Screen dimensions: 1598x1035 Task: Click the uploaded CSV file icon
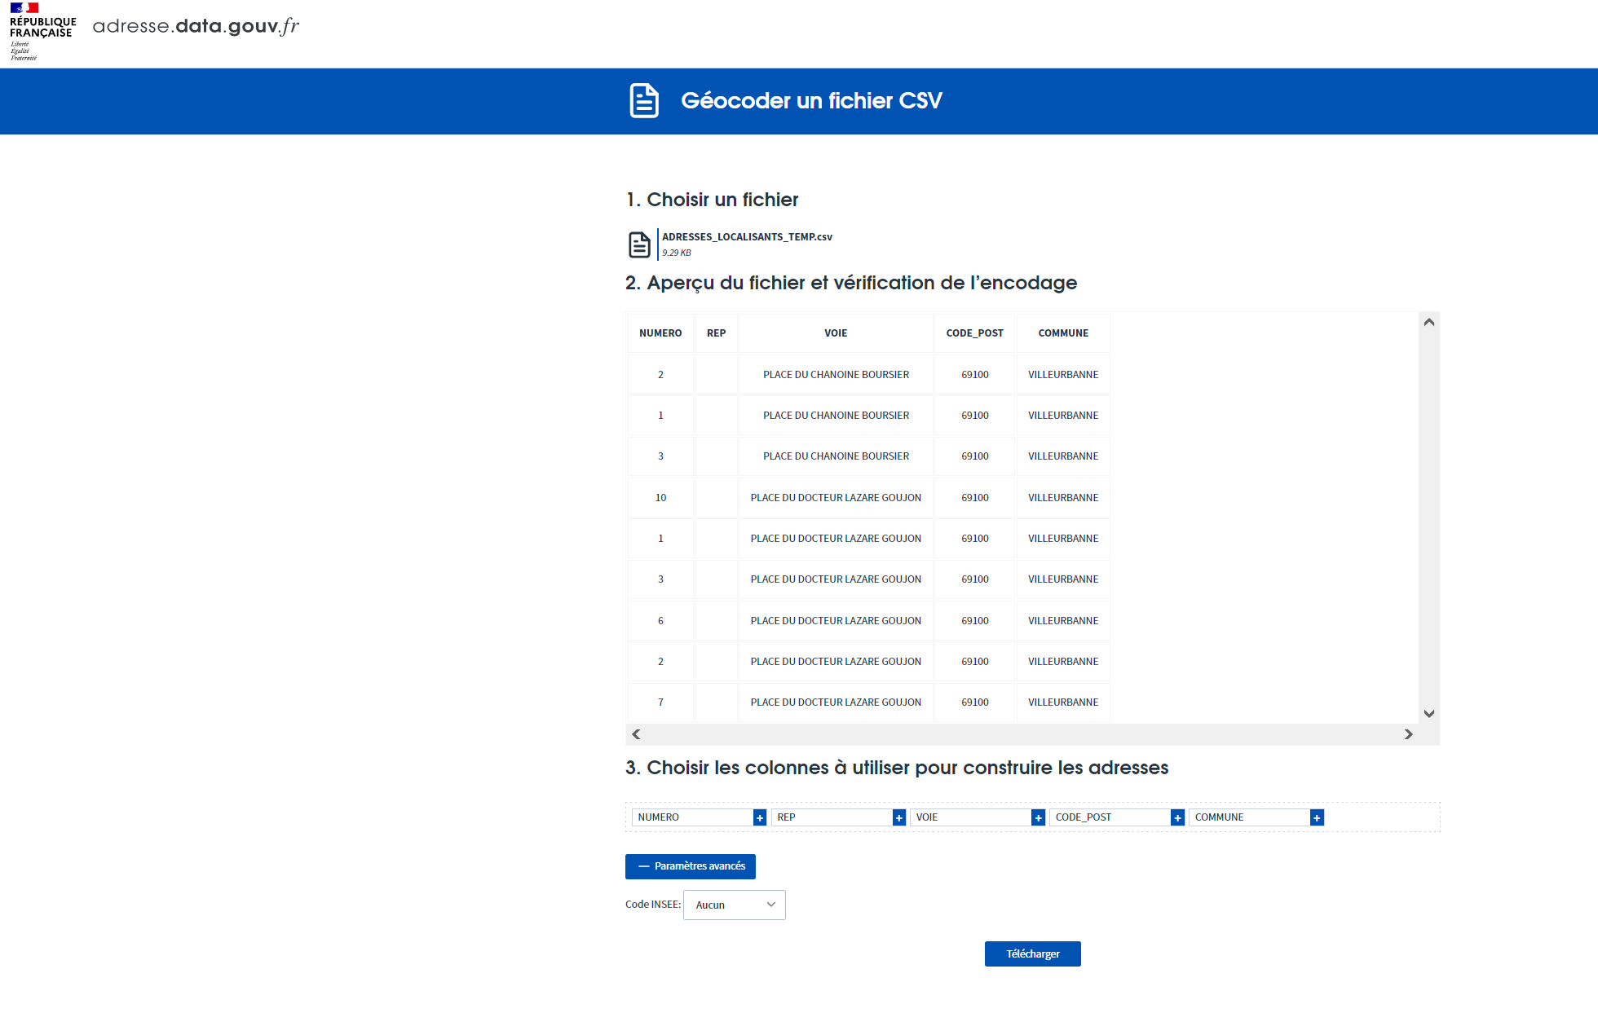pyautogui.click(x=640, y=244)
